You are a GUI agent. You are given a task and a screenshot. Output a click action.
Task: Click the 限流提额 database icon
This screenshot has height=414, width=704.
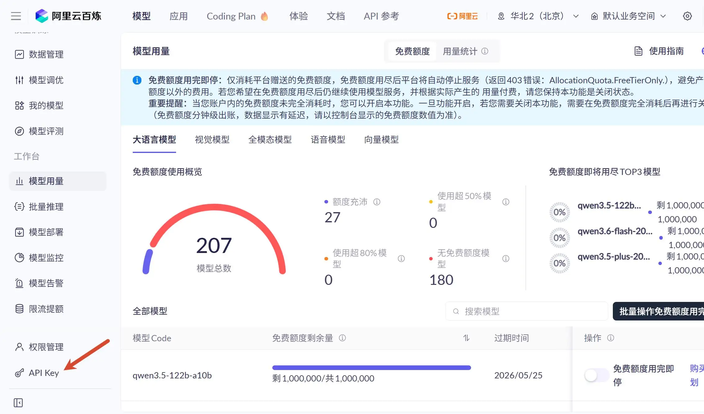pyautogui.click(x=19, y=309)
